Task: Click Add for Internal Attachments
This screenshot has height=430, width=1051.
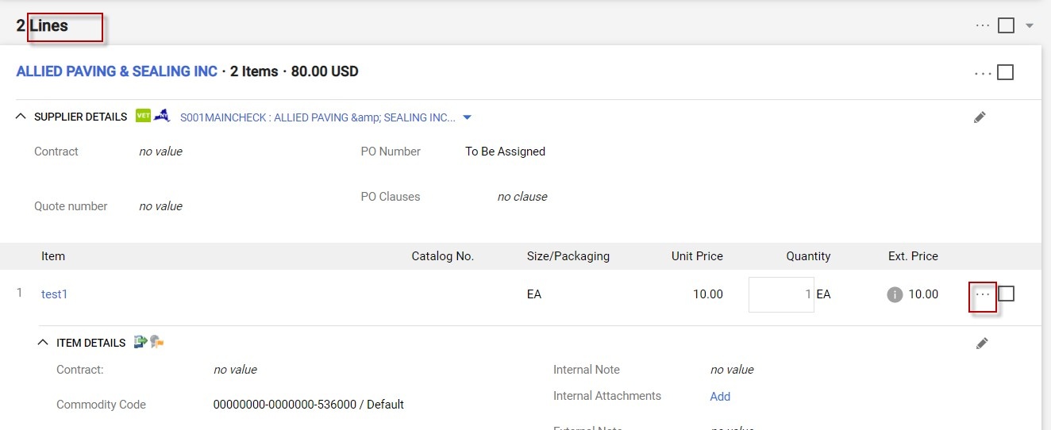Action: coord(720,396)
